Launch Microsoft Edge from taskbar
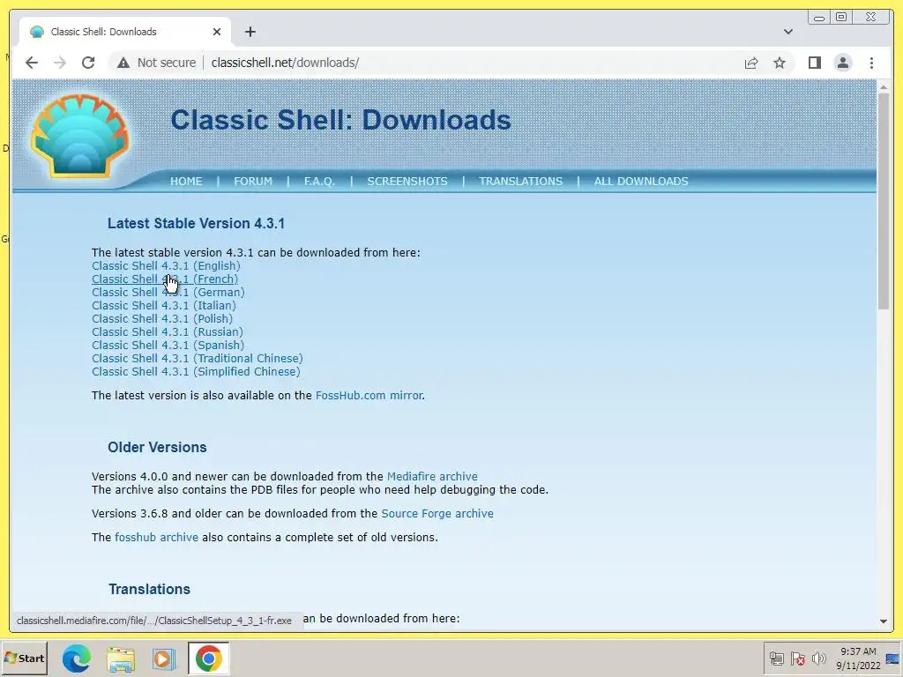 pos(76,658)
